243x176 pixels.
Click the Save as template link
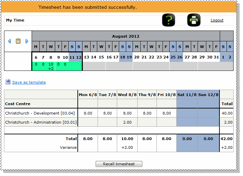(x=29, y=82)
